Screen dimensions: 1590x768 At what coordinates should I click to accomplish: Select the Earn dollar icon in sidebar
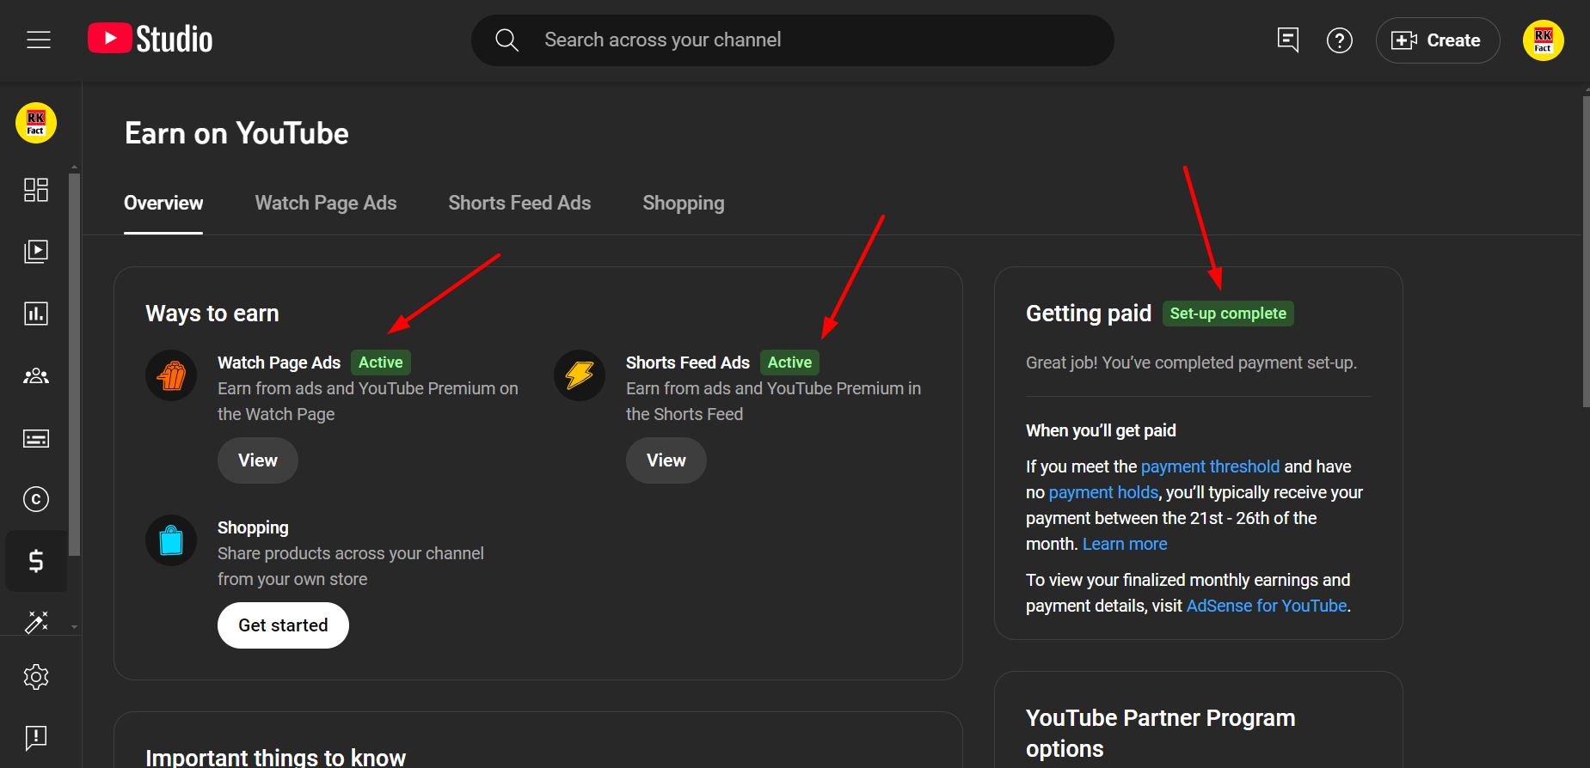point(36,561)
